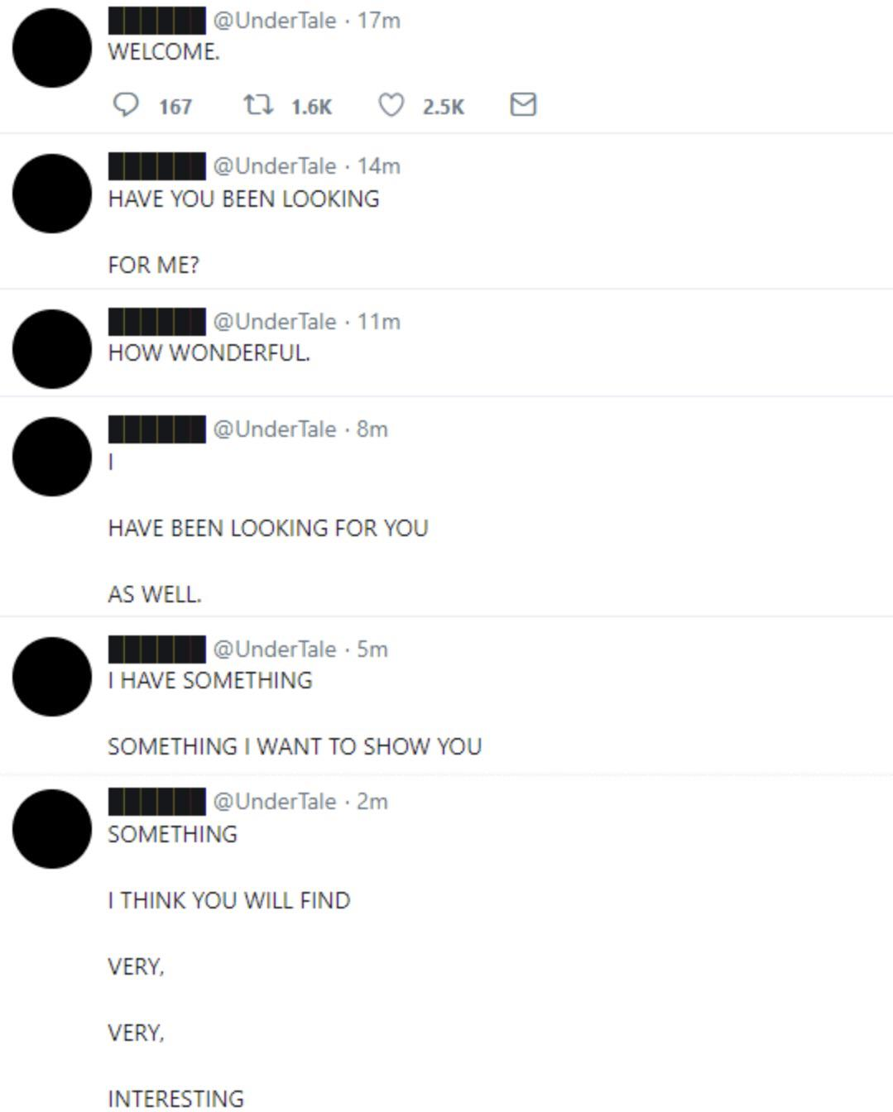Open the 8m timestamp link
The height and width of the screenshot is (1112, 893).
[372, 429]
